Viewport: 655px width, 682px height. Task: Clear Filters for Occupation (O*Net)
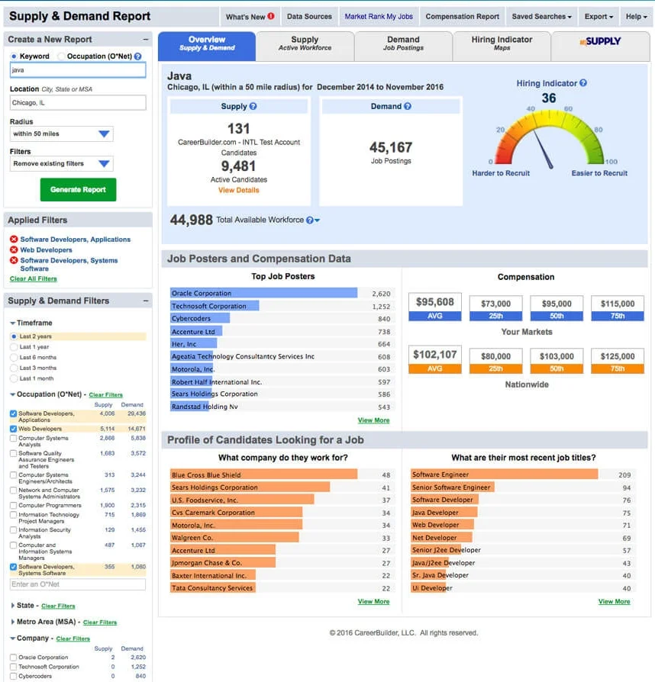(x=106, y=395)
